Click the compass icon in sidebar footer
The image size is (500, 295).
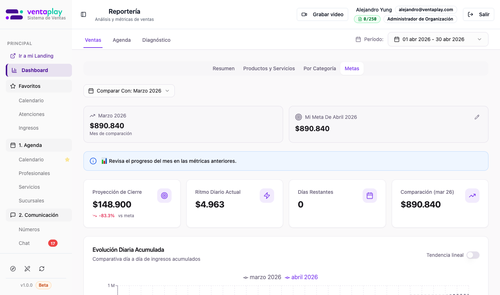pos(13,269)
